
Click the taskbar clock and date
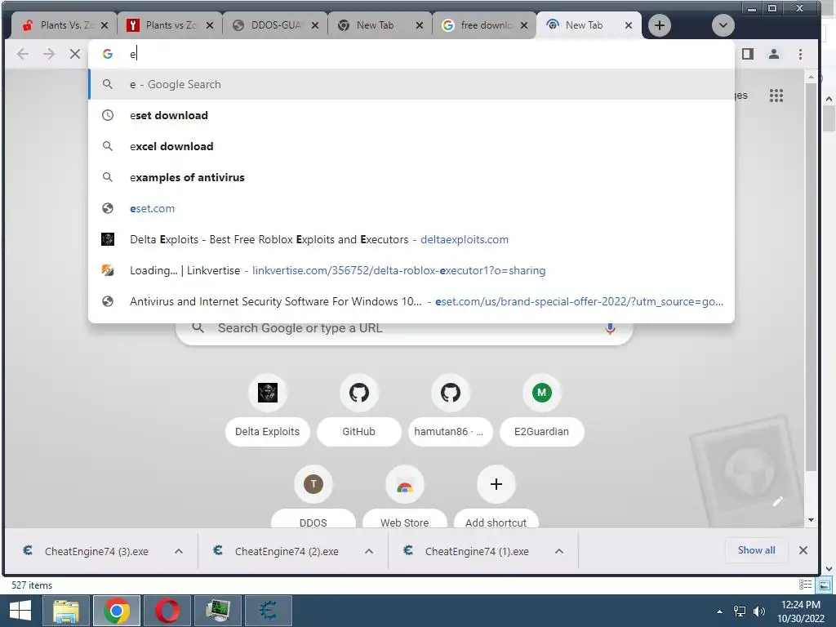801,611
